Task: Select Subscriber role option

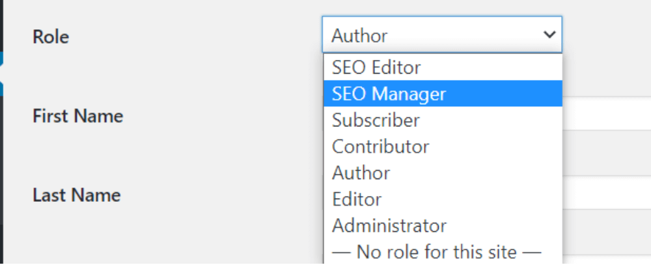Action: click(x=443, y=120)
